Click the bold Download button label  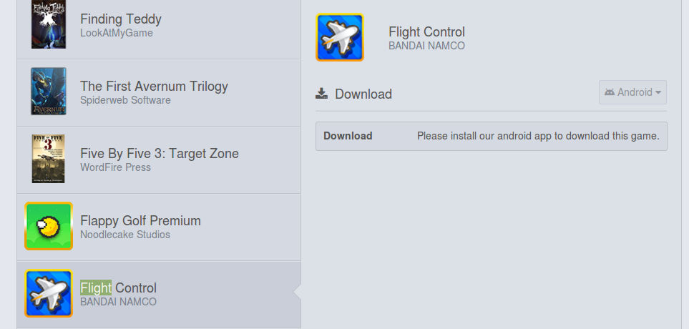pyautogui.click(x=348, y=136)
